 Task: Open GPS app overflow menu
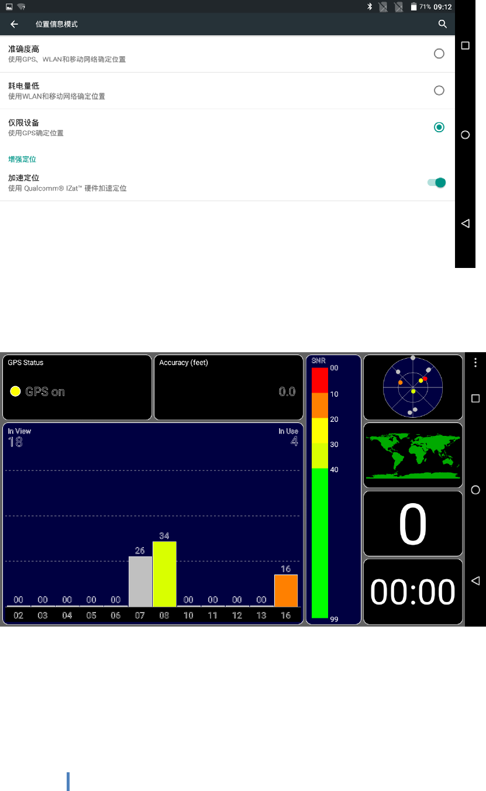click(x=475, y=362)
